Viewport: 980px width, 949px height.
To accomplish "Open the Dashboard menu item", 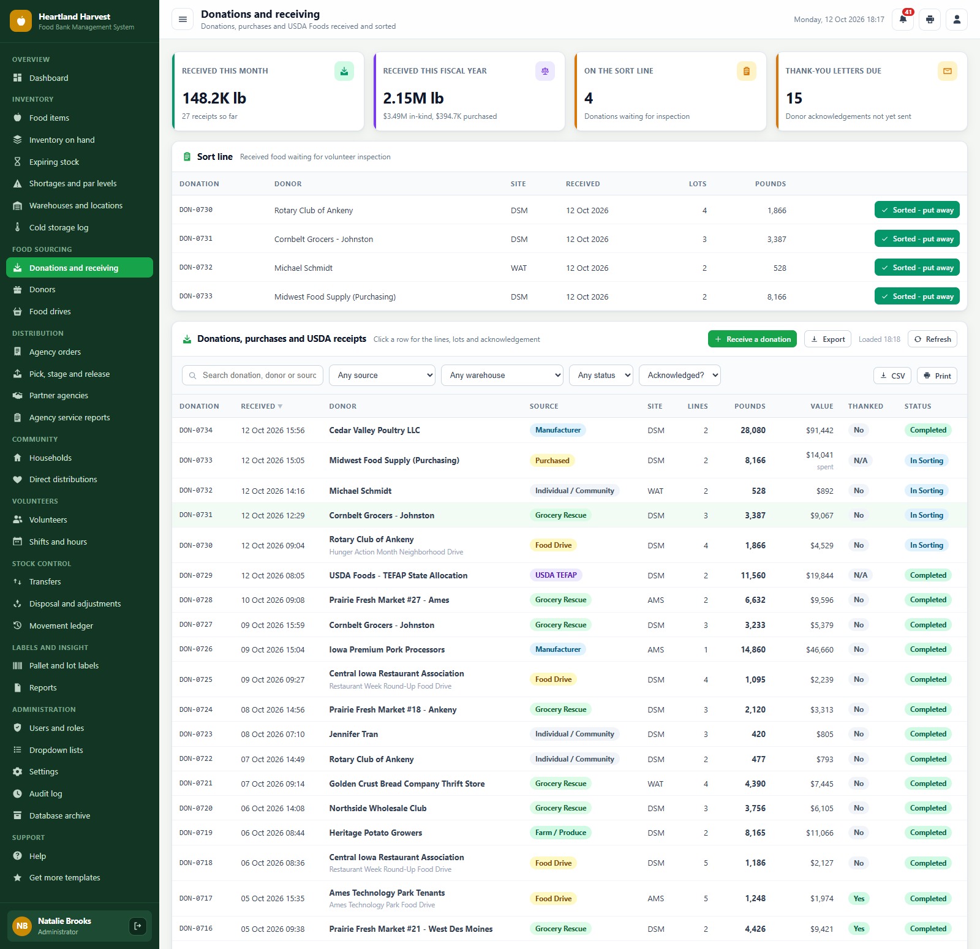I will [80, 78].
